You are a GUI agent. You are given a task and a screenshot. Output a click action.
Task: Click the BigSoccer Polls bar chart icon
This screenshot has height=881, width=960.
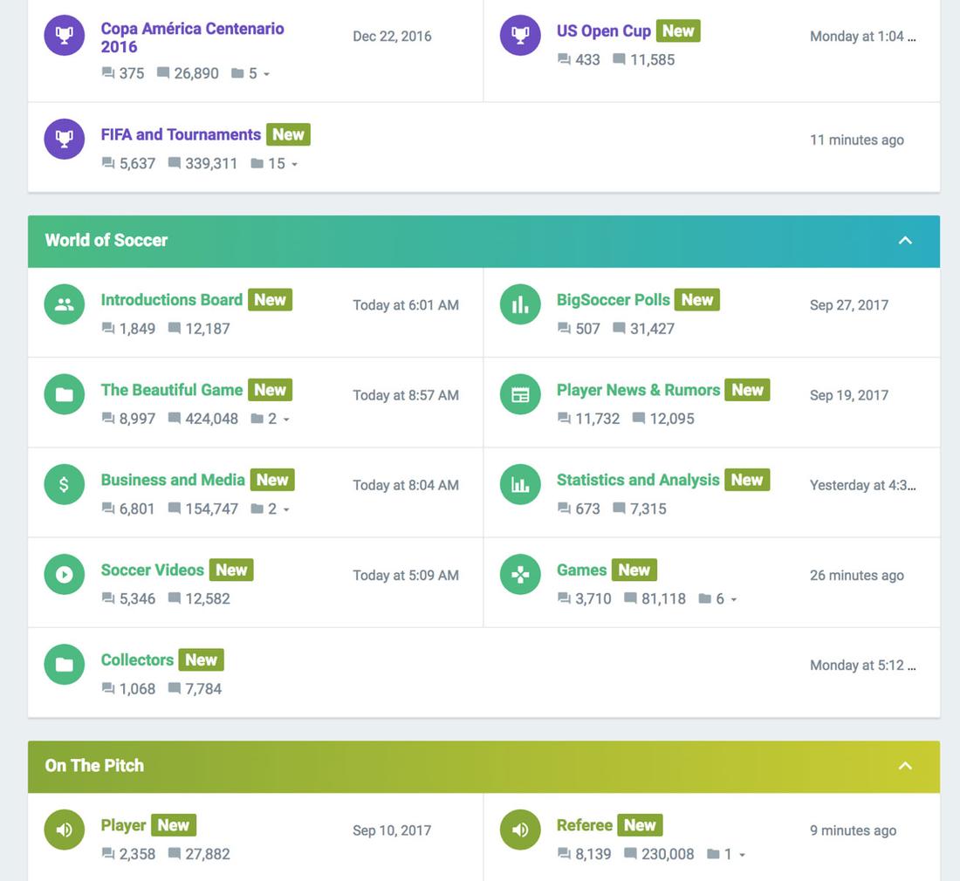520,304
